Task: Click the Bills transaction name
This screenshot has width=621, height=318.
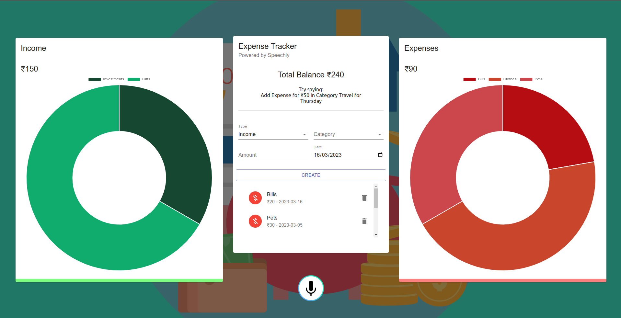Action: 272,195
